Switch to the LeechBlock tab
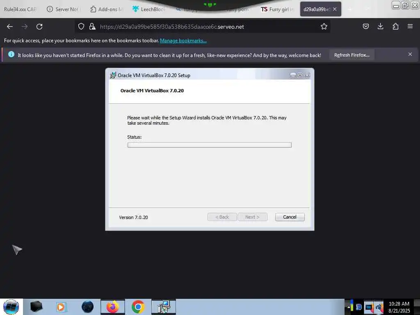 [148, 9]
